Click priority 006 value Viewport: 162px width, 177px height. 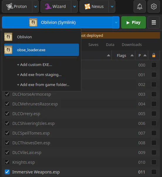tap(142, 123)
